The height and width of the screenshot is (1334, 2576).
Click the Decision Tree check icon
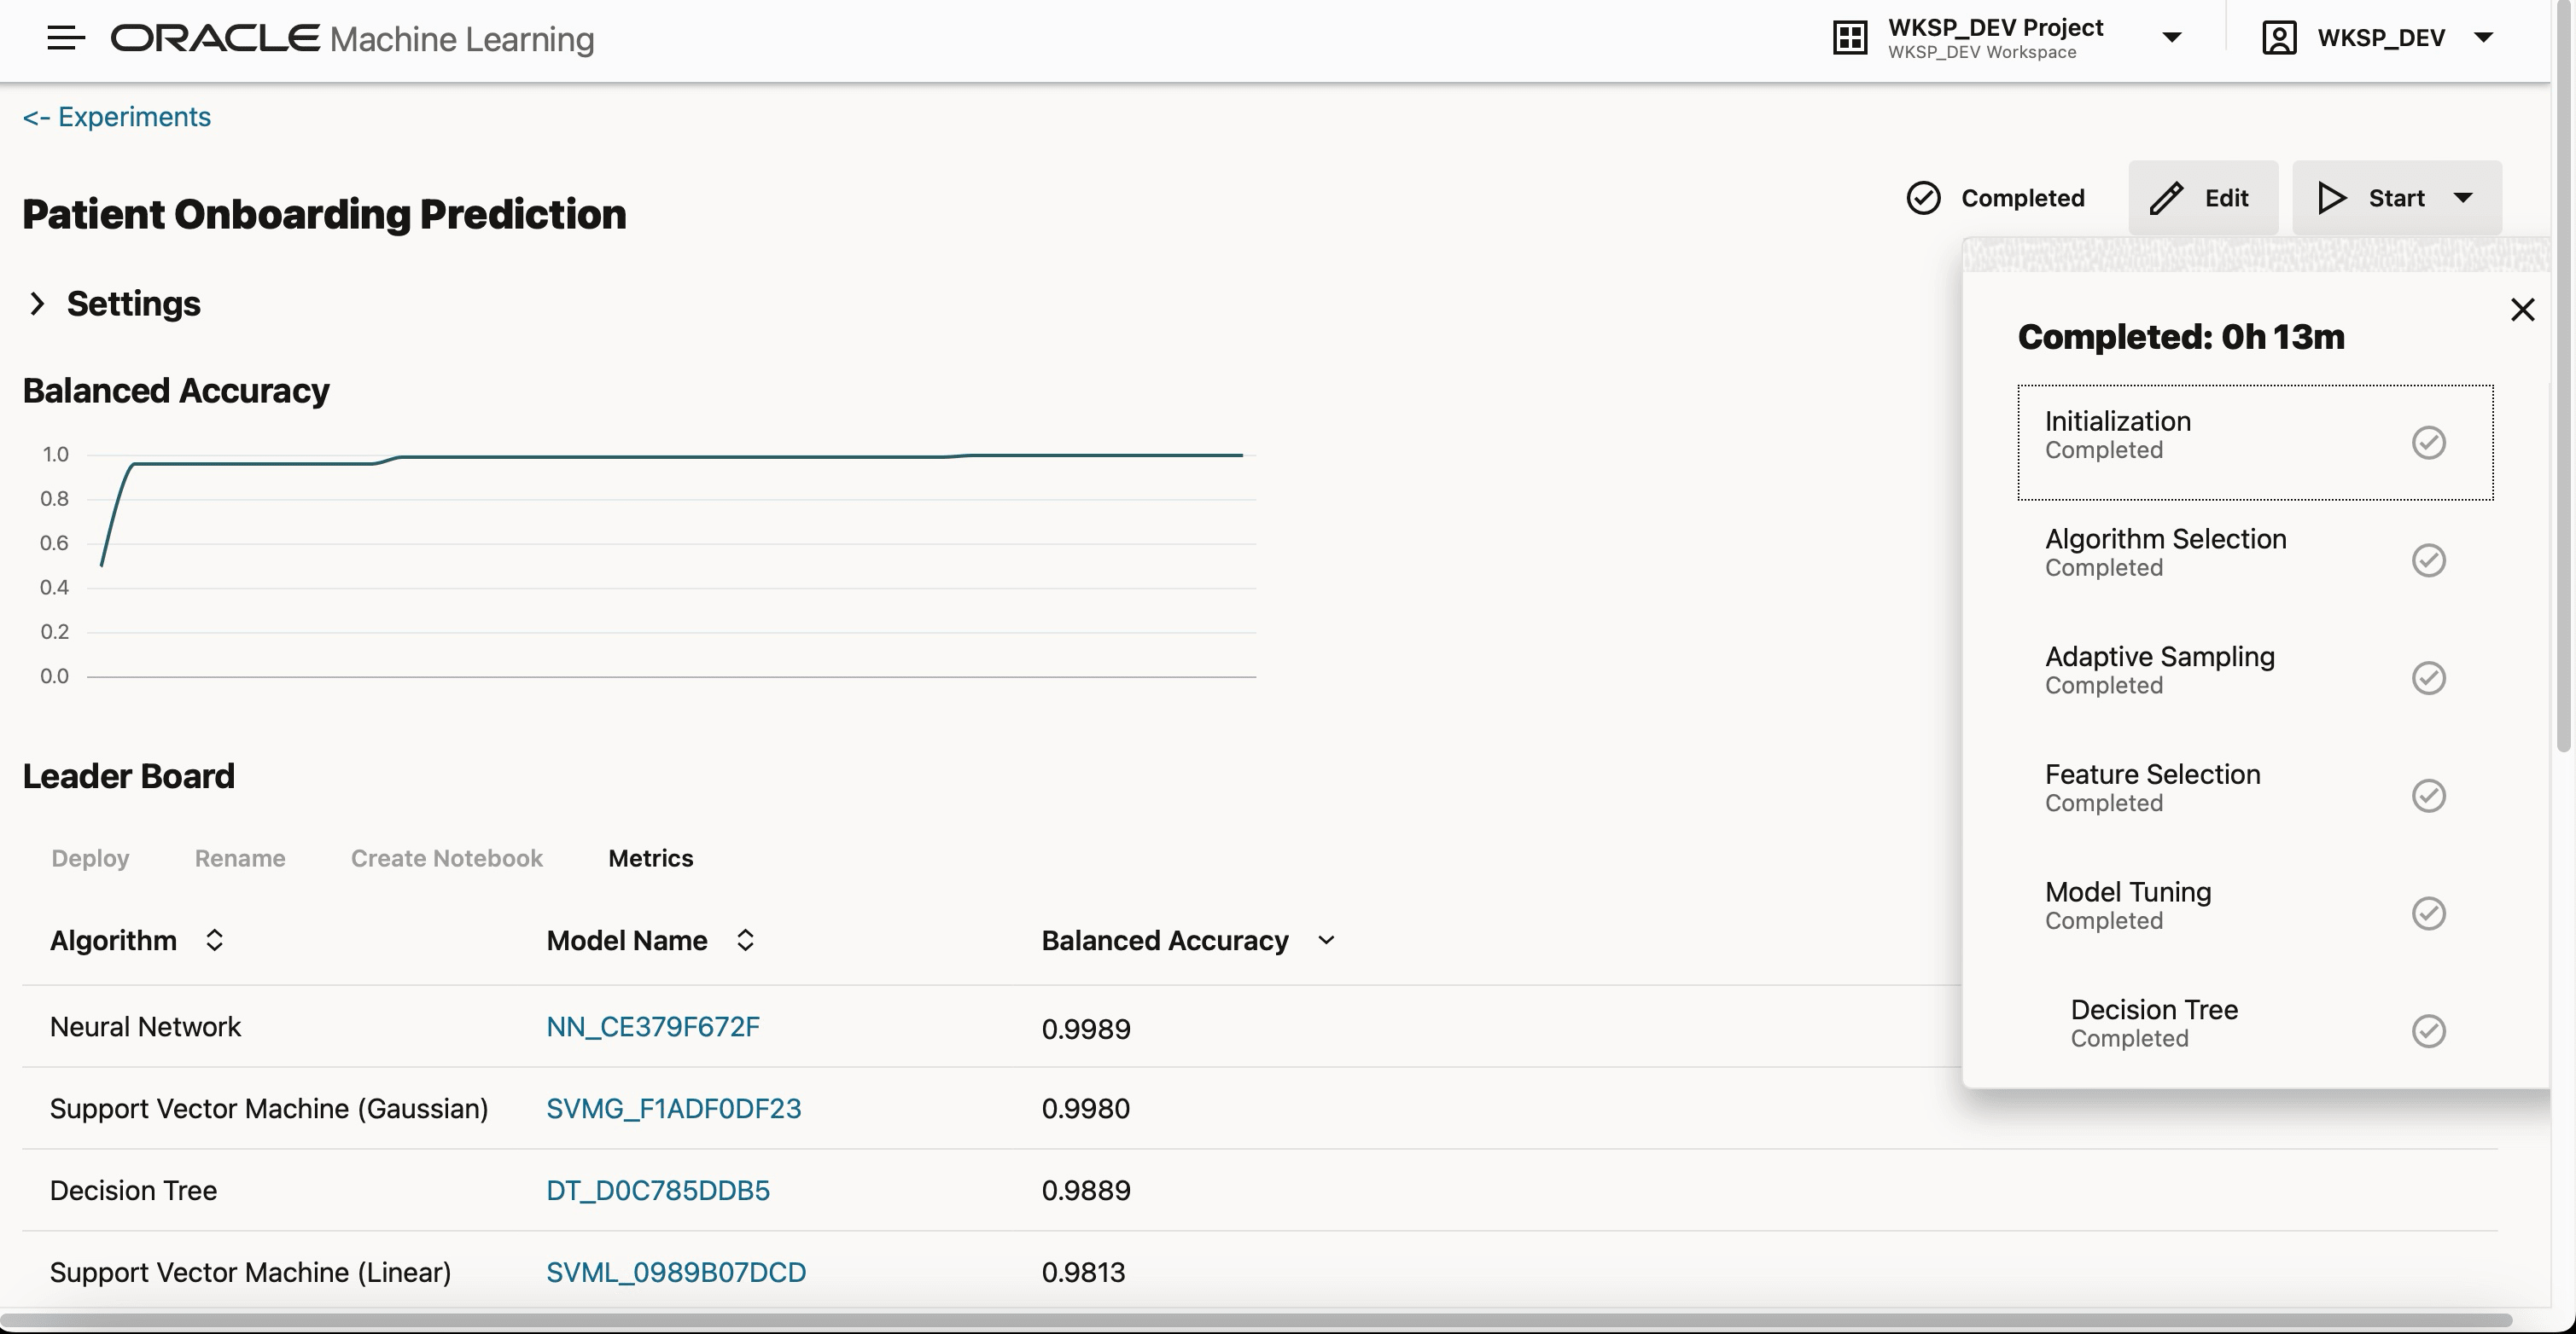pyautogui.click(x=2428, y=1030)
